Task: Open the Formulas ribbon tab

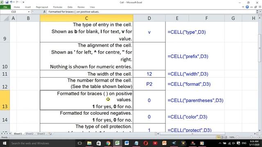Action: (58, 7)
